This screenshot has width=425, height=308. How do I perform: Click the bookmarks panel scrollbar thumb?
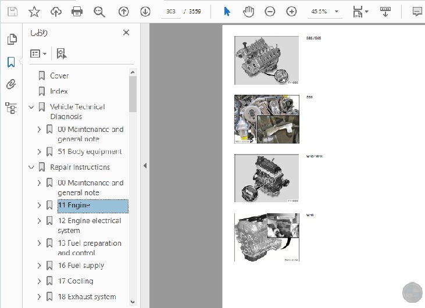pos(133,94)
